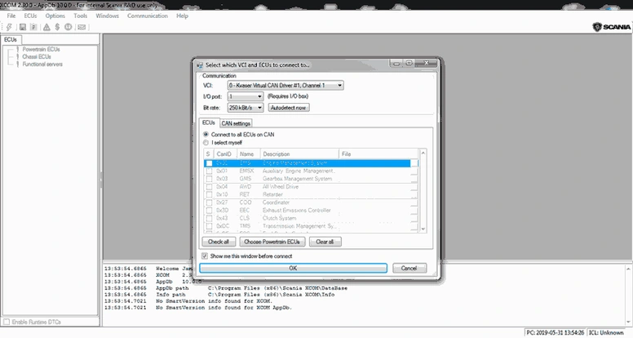Switch to the CAN settings tab
Image resolution: width=633 pixels, height=338 pixels.
[236, 123]
